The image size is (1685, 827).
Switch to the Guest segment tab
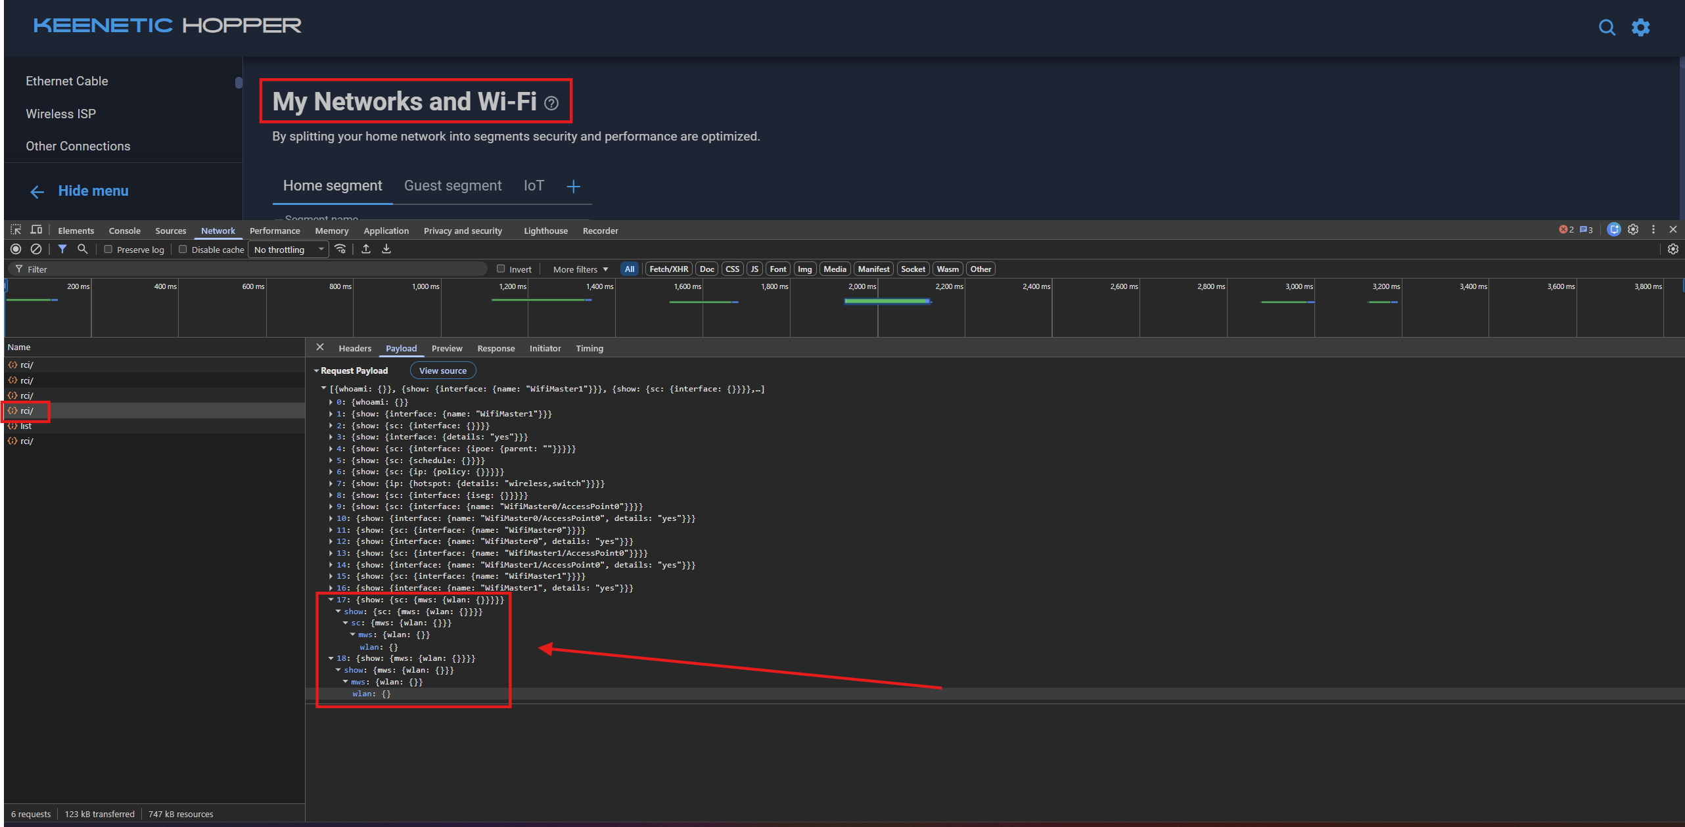pos(452,186)
